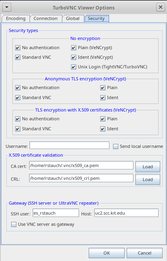Click the Cancel button
This screenshot has height=261, width=167.
point(145,253)
